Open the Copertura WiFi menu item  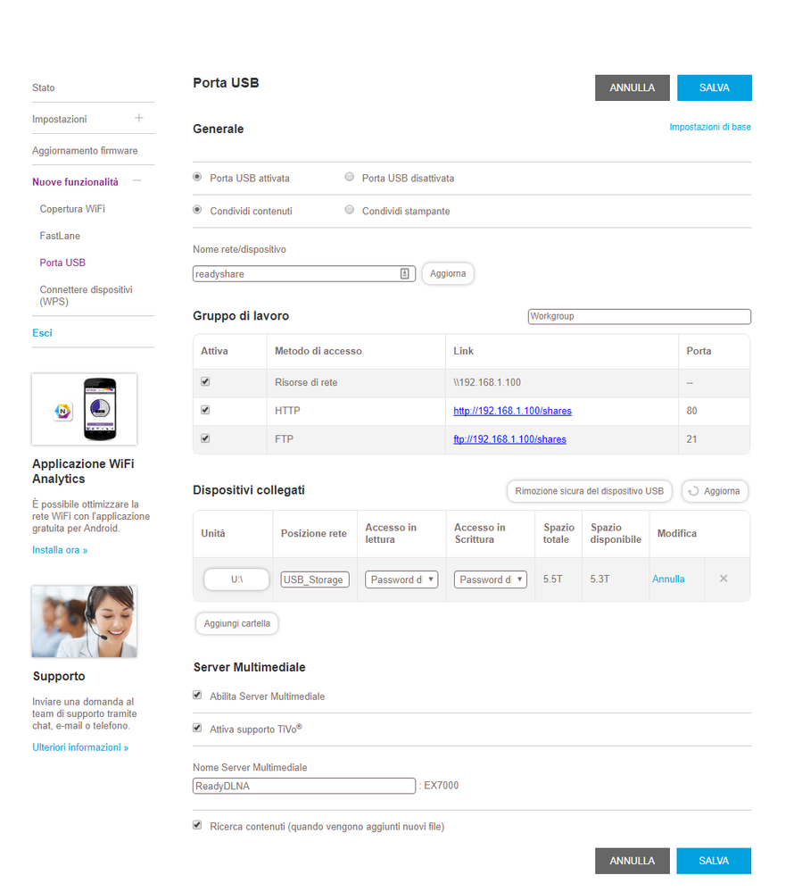[72, 209]
